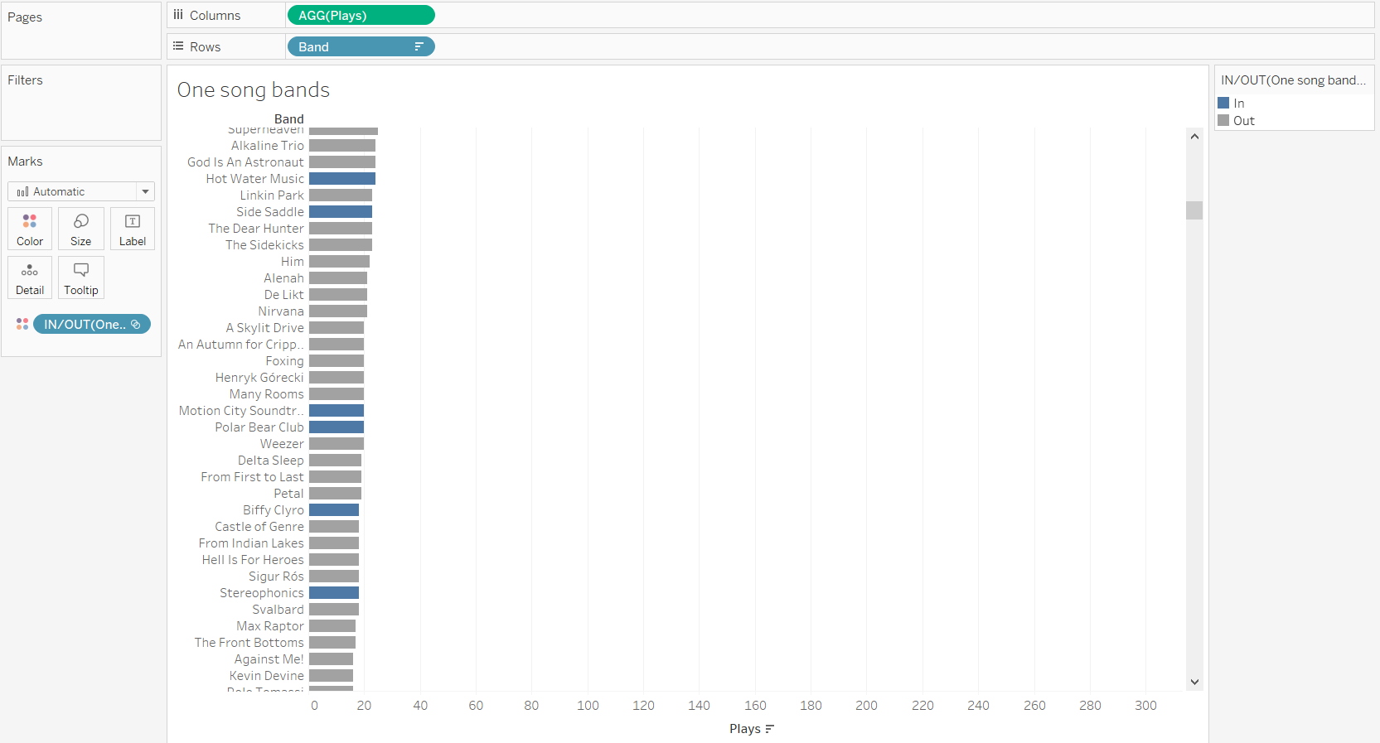This screenshot has height=743, width=1380.
Task: Click the Petal row label
Action: 289,494
